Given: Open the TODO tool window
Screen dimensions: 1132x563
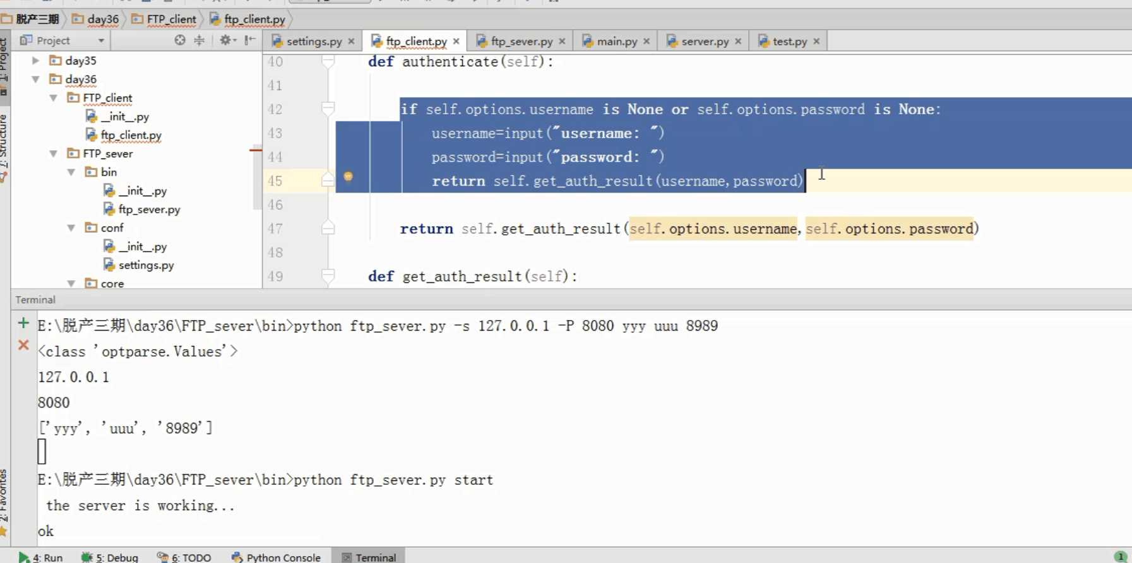Looking at the screenshot, I should pos(184,557).
